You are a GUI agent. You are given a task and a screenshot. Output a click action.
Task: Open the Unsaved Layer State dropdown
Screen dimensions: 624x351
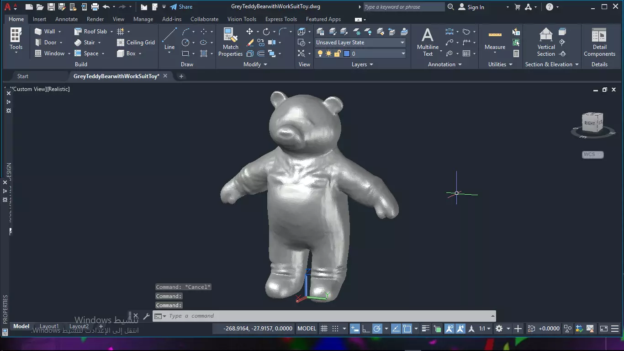click(x=360, y=43)
